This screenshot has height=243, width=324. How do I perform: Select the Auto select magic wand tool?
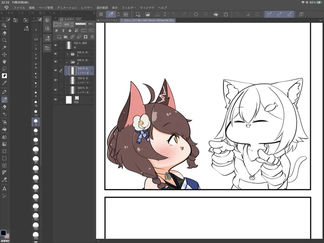click(4, 47)
